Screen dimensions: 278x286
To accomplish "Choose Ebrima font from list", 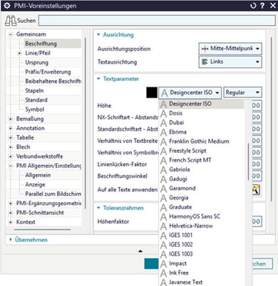I will click(202, 132).
